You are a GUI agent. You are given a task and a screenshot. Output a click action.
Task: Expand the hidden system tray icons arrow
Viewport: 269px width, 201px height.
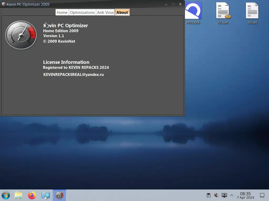pos(232,195)
